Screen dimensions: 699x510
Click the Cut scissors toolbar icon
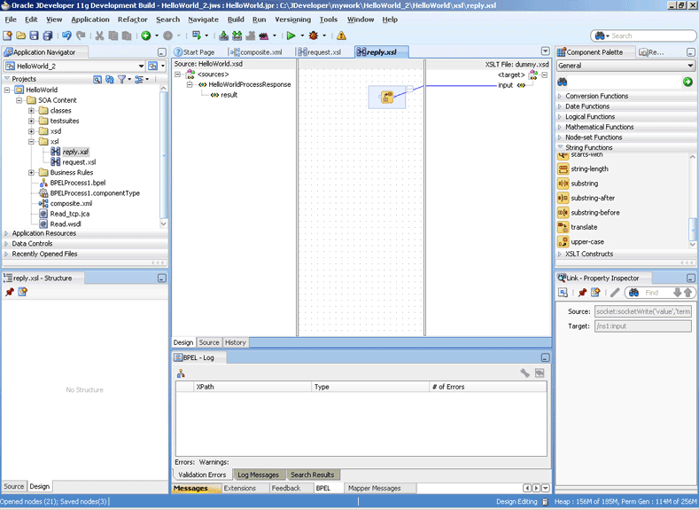[99, 35]
